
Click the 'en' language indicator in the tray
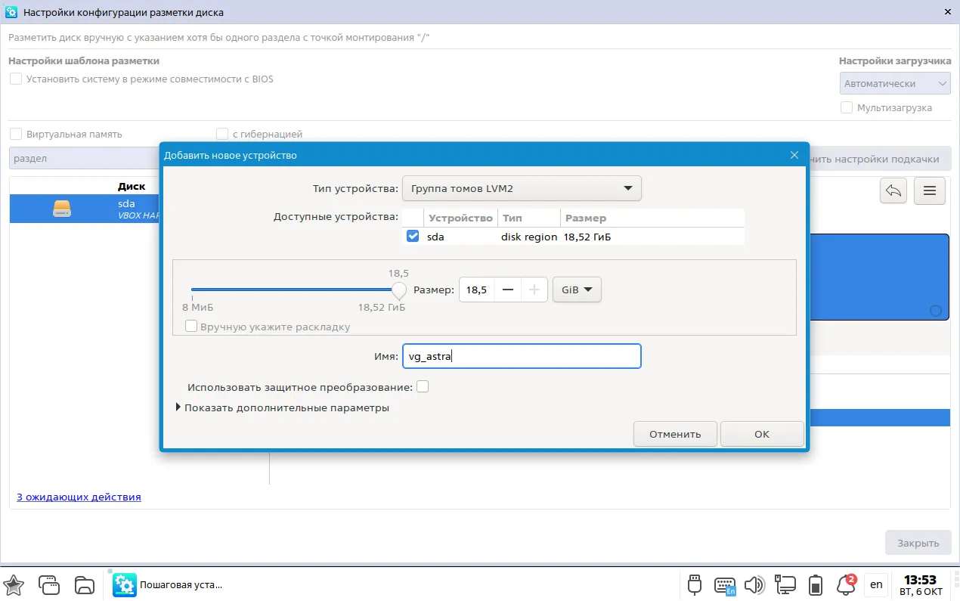pyautogui.click(x=876, y=584)
